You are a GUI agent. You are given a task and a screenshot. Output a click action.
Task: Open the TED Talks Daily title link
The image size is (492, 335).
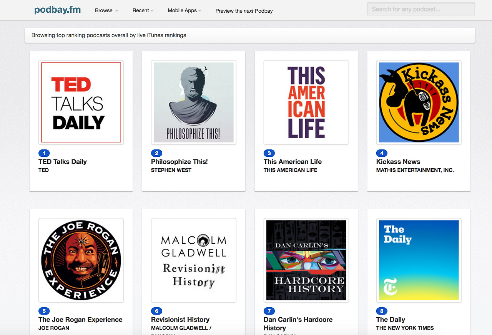[63, 162]
